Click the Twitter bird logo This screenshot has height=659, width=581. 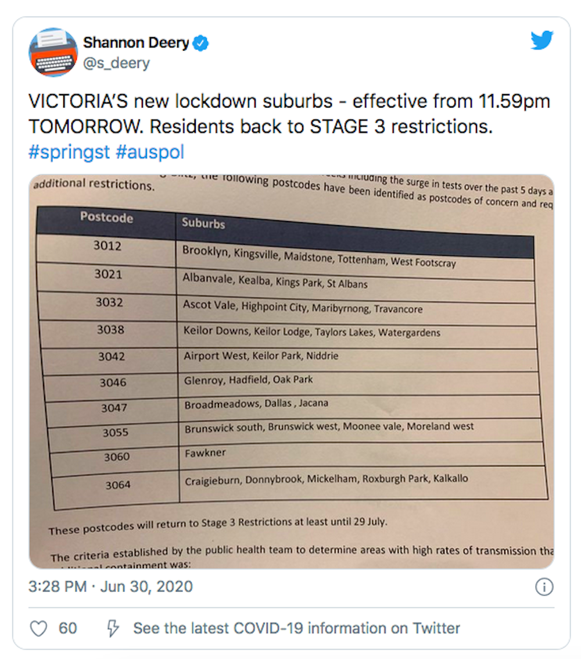point(541,40)
